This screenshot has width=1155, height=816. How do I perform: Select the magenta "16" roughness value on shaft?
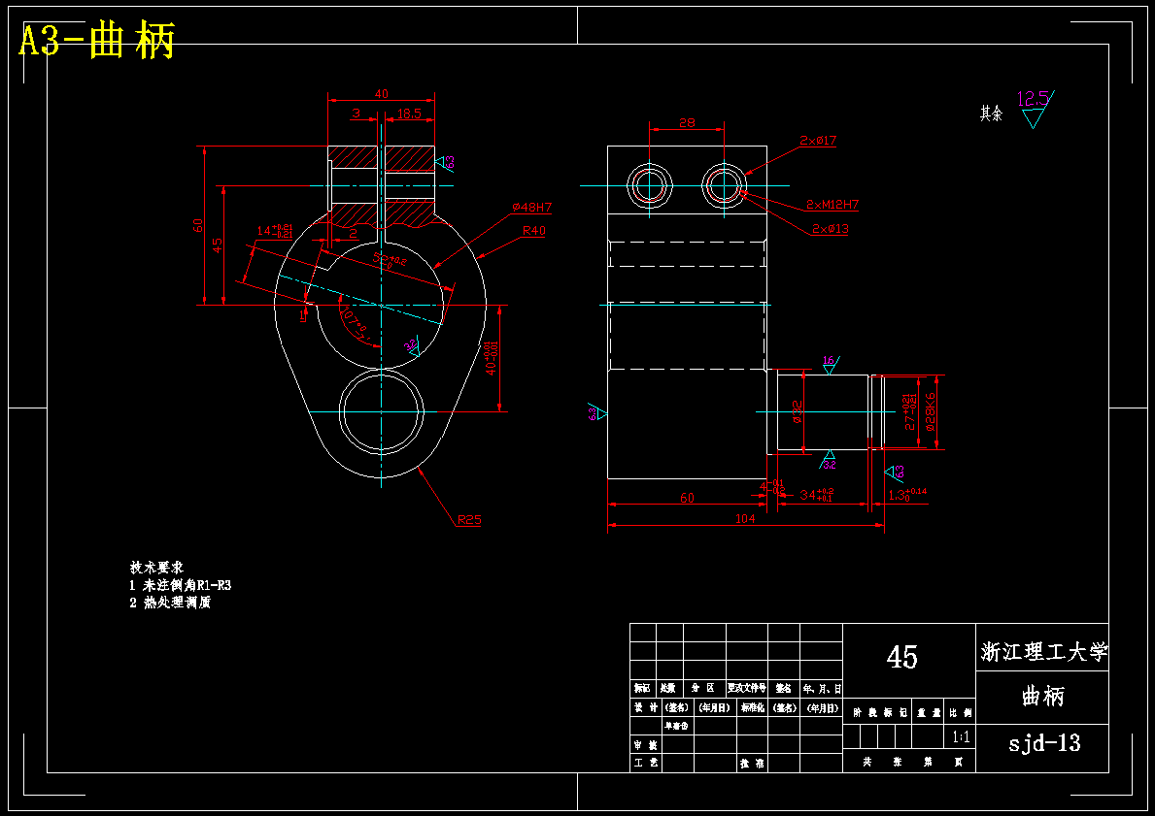click(x=829, y=361)
